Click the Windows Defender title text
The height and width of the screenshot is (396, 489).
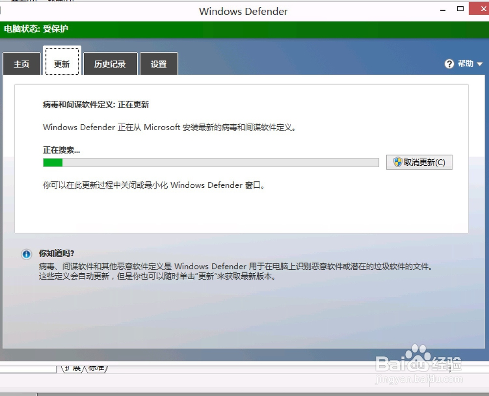point(243,12)
